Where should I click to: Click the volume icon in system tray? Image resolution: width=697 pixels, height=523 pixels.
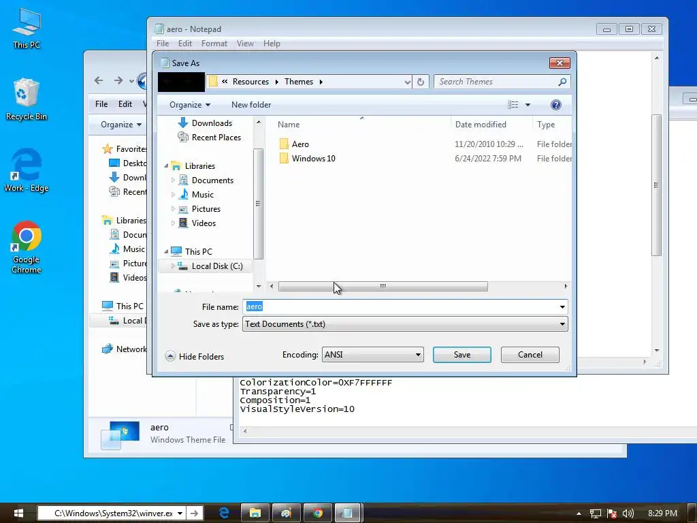(628, 513)
